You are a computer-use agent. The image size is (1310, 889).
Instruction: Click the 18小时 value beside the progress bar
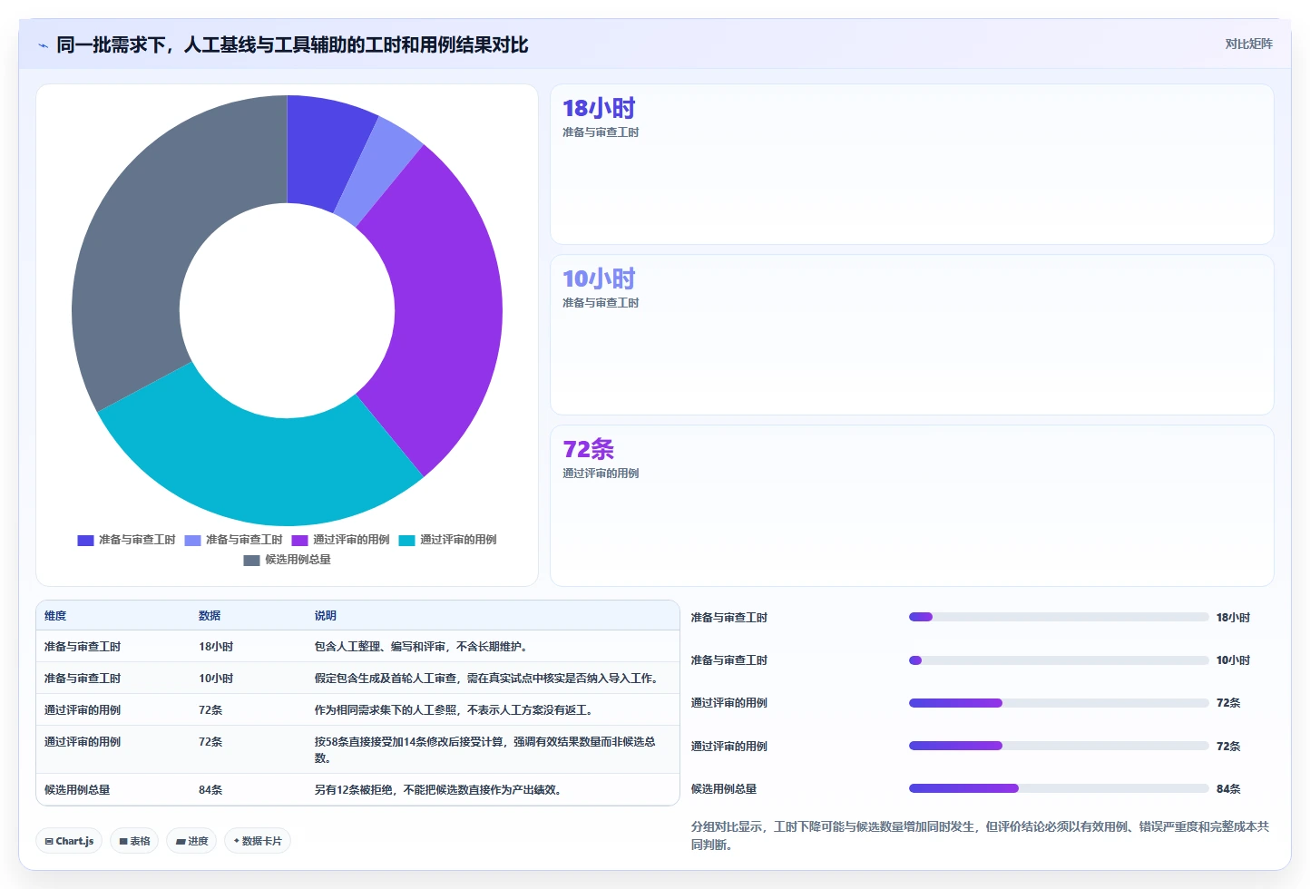tap(1233, 618)
